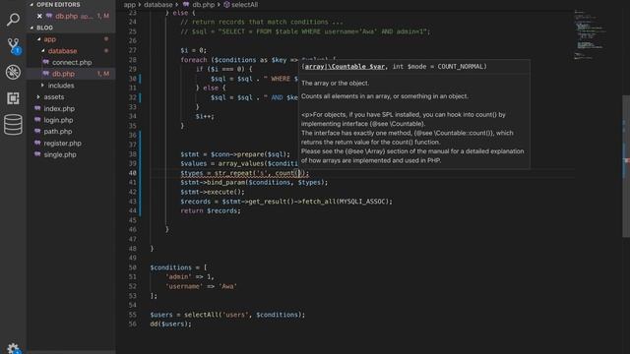Click bind_param call on line 41
The width and height of the screenshot is (630, 354).
pos(225,182)
